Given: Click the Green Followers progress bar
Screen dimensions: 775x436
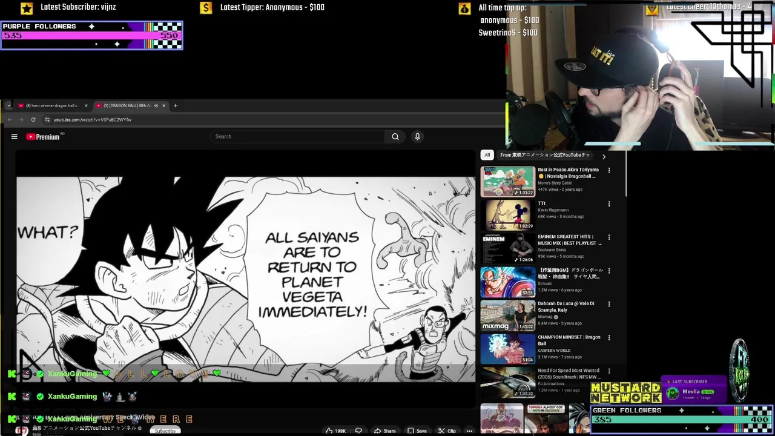Looking at the screenshot, I should (681, 419).
